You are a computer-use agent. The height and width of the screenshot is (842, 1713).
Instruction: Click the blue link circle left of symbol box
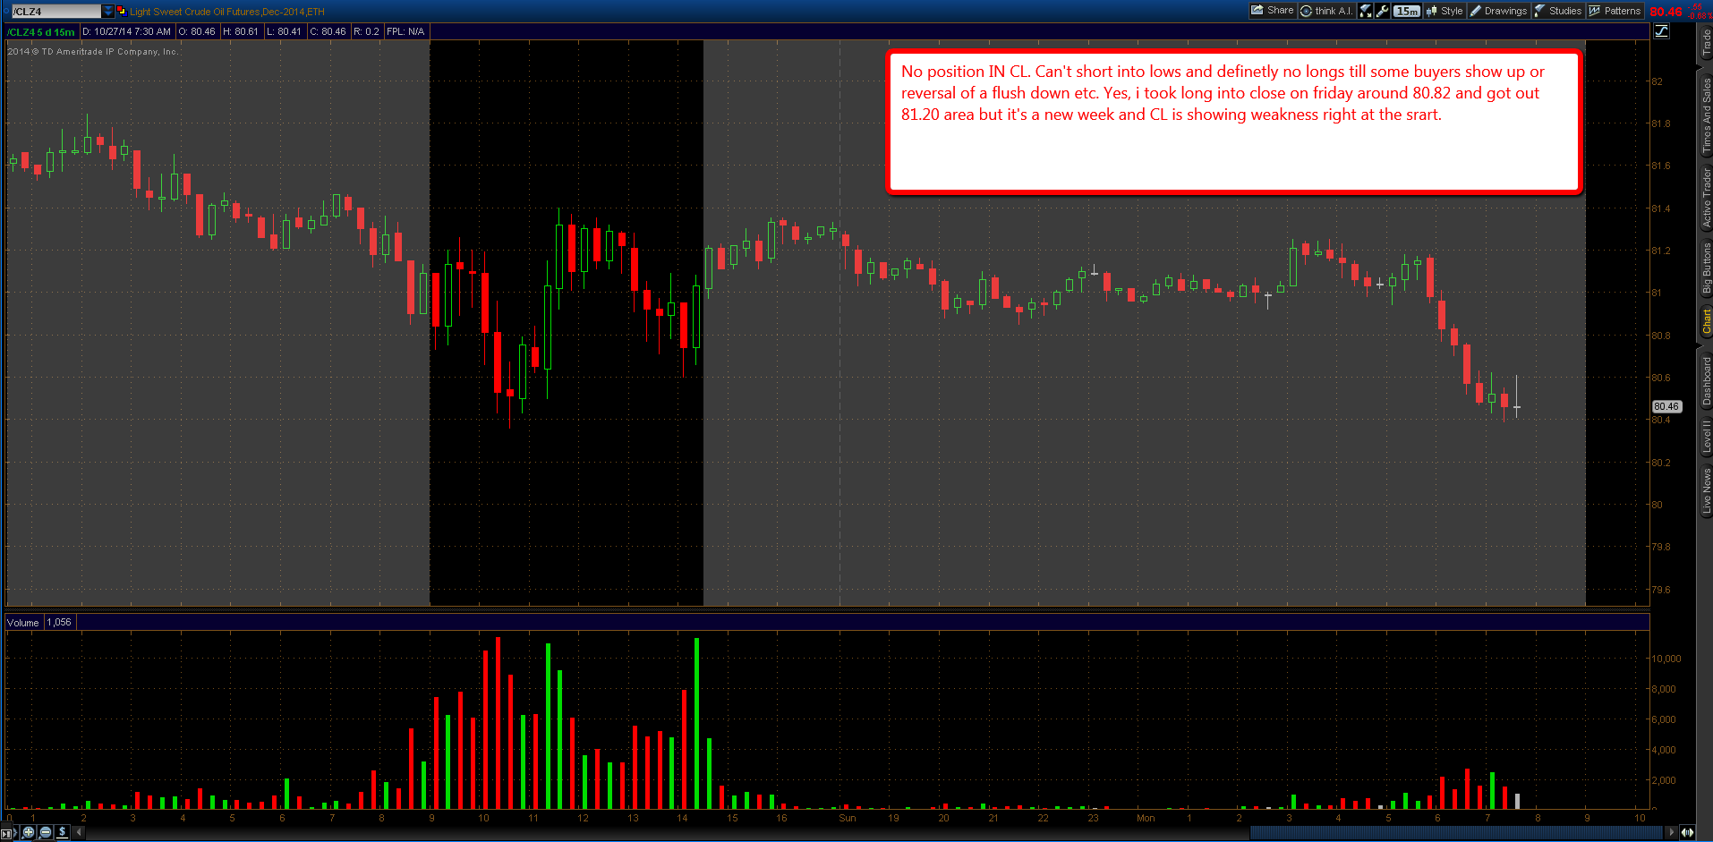click(x=4, y=12)
